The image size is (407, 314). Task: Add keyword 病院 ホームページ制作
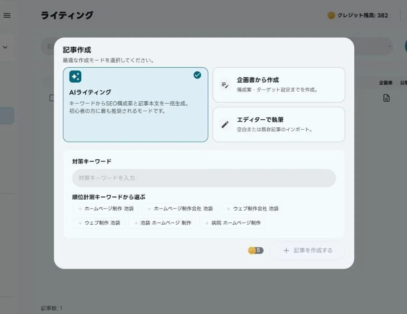233,223
